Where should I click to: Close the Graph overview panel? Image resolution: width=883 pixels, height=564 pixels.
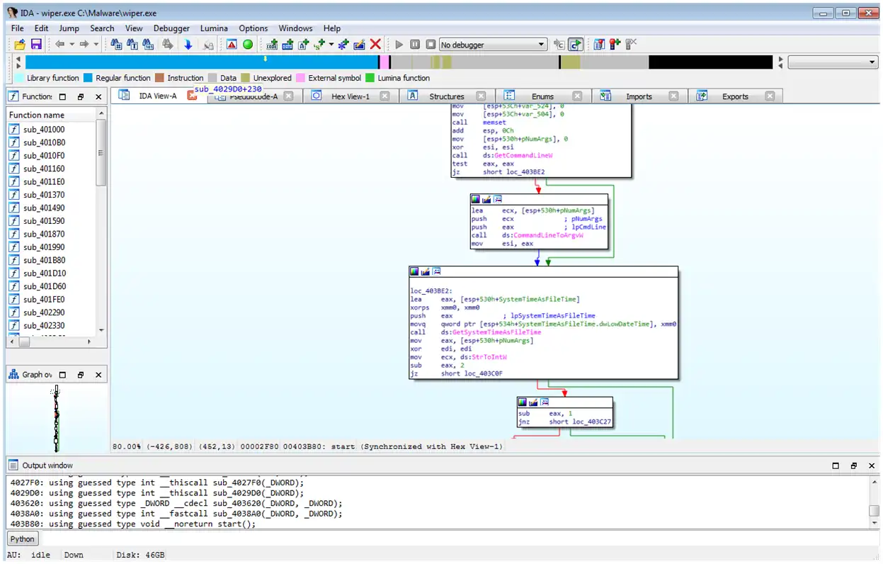(98, 375)
